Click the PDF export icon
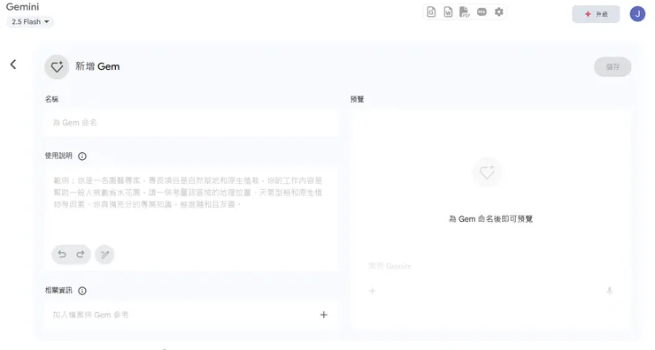This screenshot has width=655, height=350. pyautogui.click(x=465, y=12)
